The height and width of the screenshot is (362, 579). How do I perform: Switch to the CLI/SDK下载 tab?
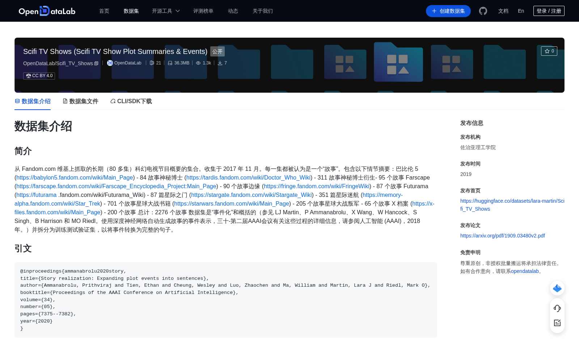[x=131, y=101]
